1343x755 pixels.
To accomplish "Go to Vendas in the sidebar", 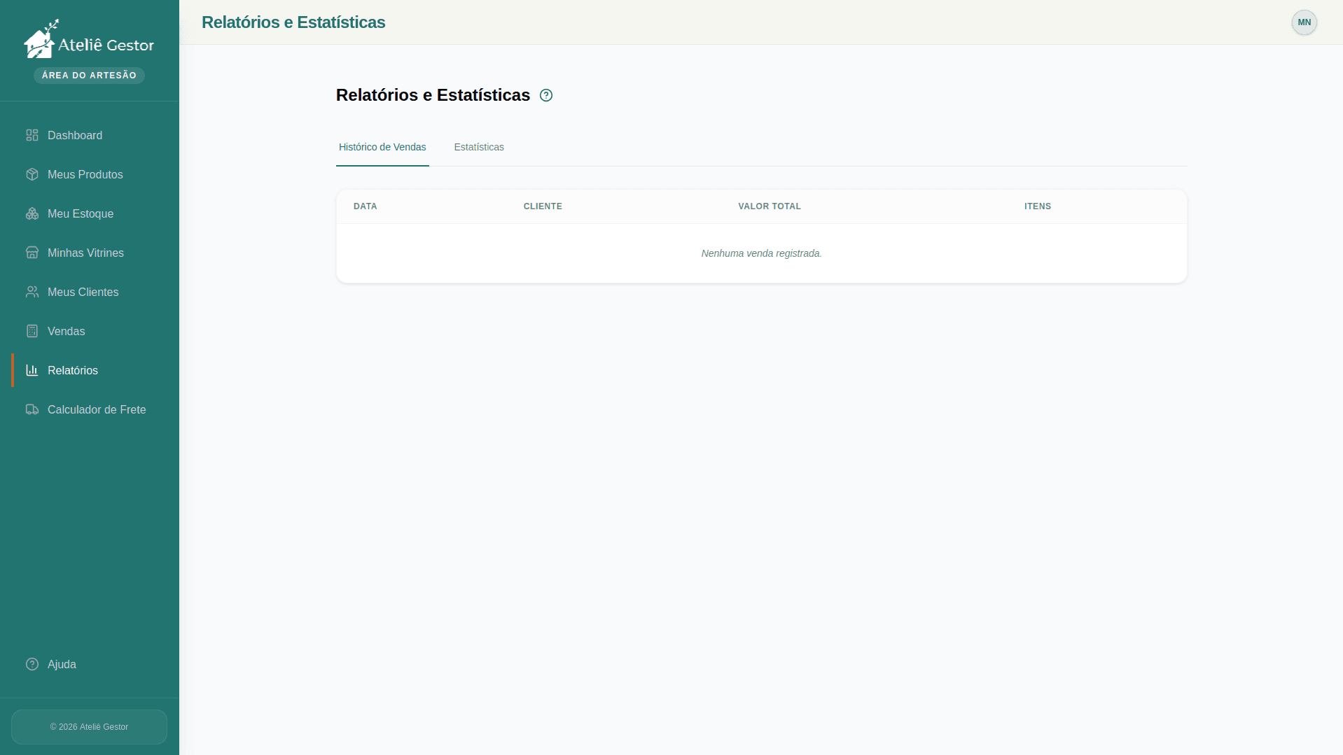I will [x=66, y=331].
